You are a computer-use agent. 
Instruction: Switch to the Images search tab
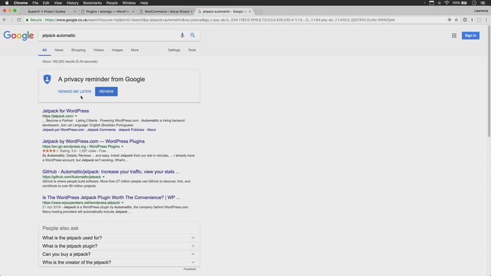click(117, 50)
